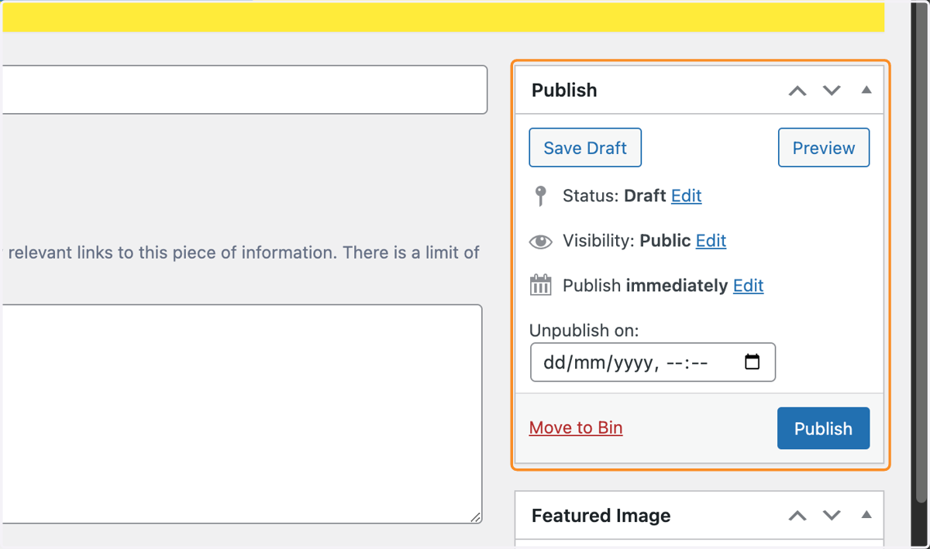Viewport: 930px width, 549px height.
Task: Click into the large text area
Action: pos(241,414)
